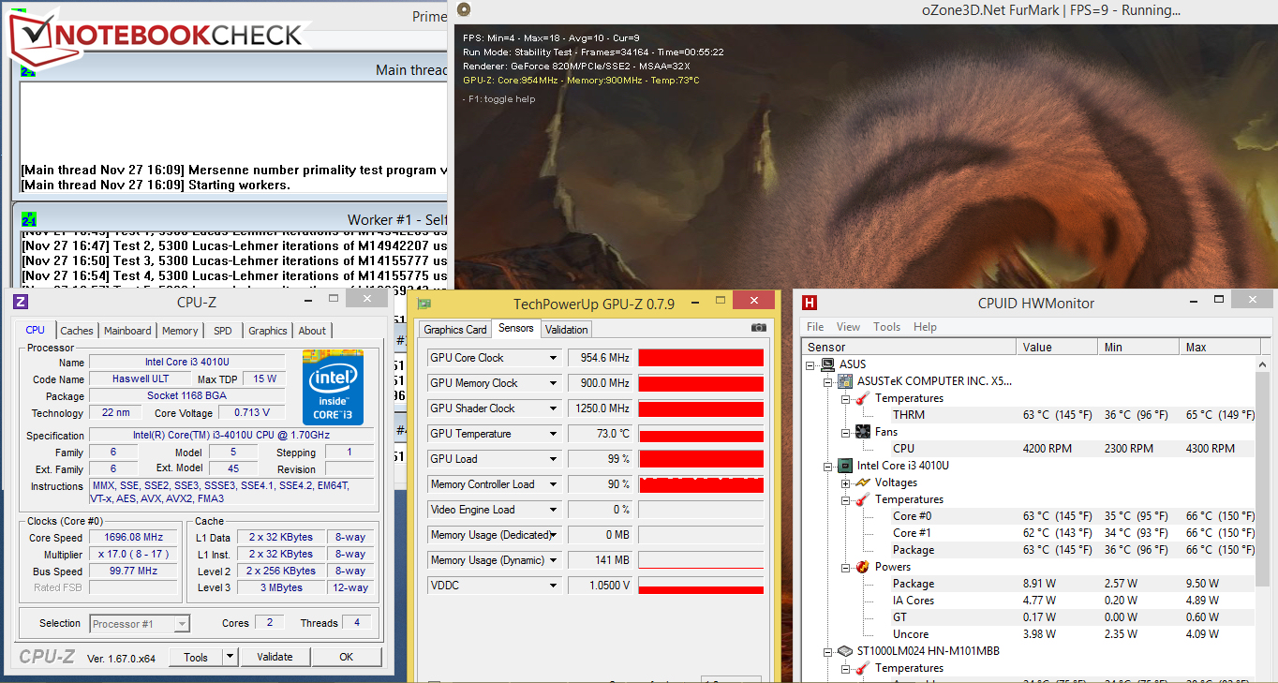Open the CPU-Z Tools button dropdown arrow
The width and height of the screenshot is (1278, 683).
click(x=230, y=657)
